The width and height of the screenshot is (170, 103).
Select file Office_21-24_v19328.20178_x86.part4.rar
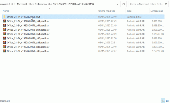pyautogui.click(x=28, y=51)
